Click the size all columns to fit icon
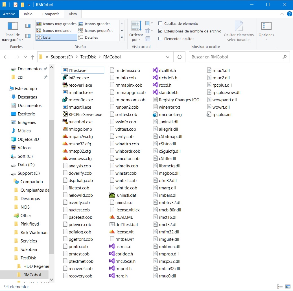Viewport: 293px width, 291px height. click(148, 38)
